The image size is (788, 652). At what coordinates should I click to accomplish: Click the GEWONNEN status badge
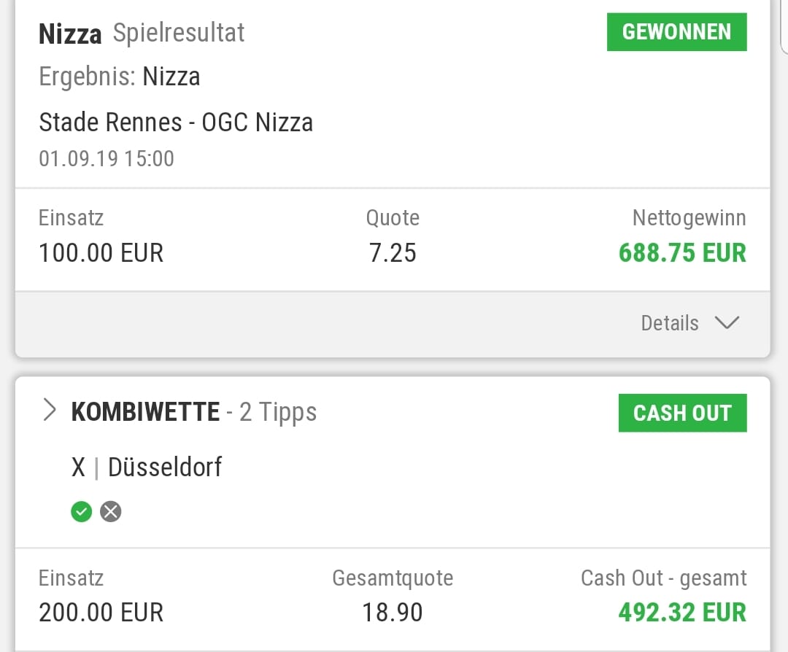tap(676, 32)
